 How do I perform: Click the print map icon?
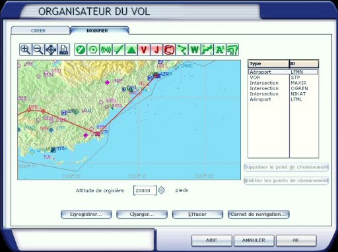pyautogui.click(x=64, y=49)
